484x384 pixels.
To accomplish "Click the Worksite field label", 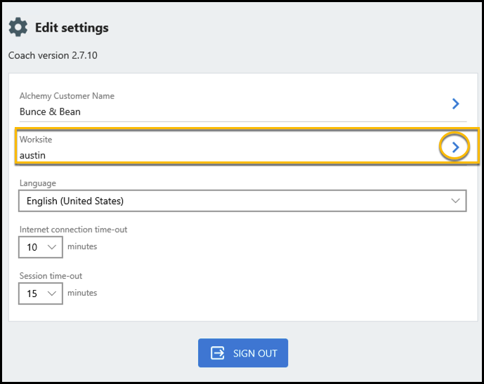I will point(36,140).
